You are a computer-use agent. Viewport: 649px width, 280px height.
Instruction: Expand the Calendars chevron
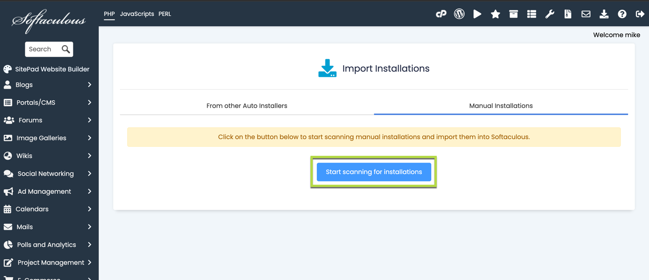pyautogui.click(x=90, y=209)
